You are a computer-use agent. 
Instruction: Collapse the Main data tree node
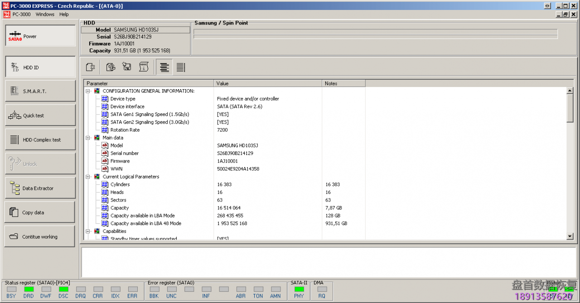(88, 138)
